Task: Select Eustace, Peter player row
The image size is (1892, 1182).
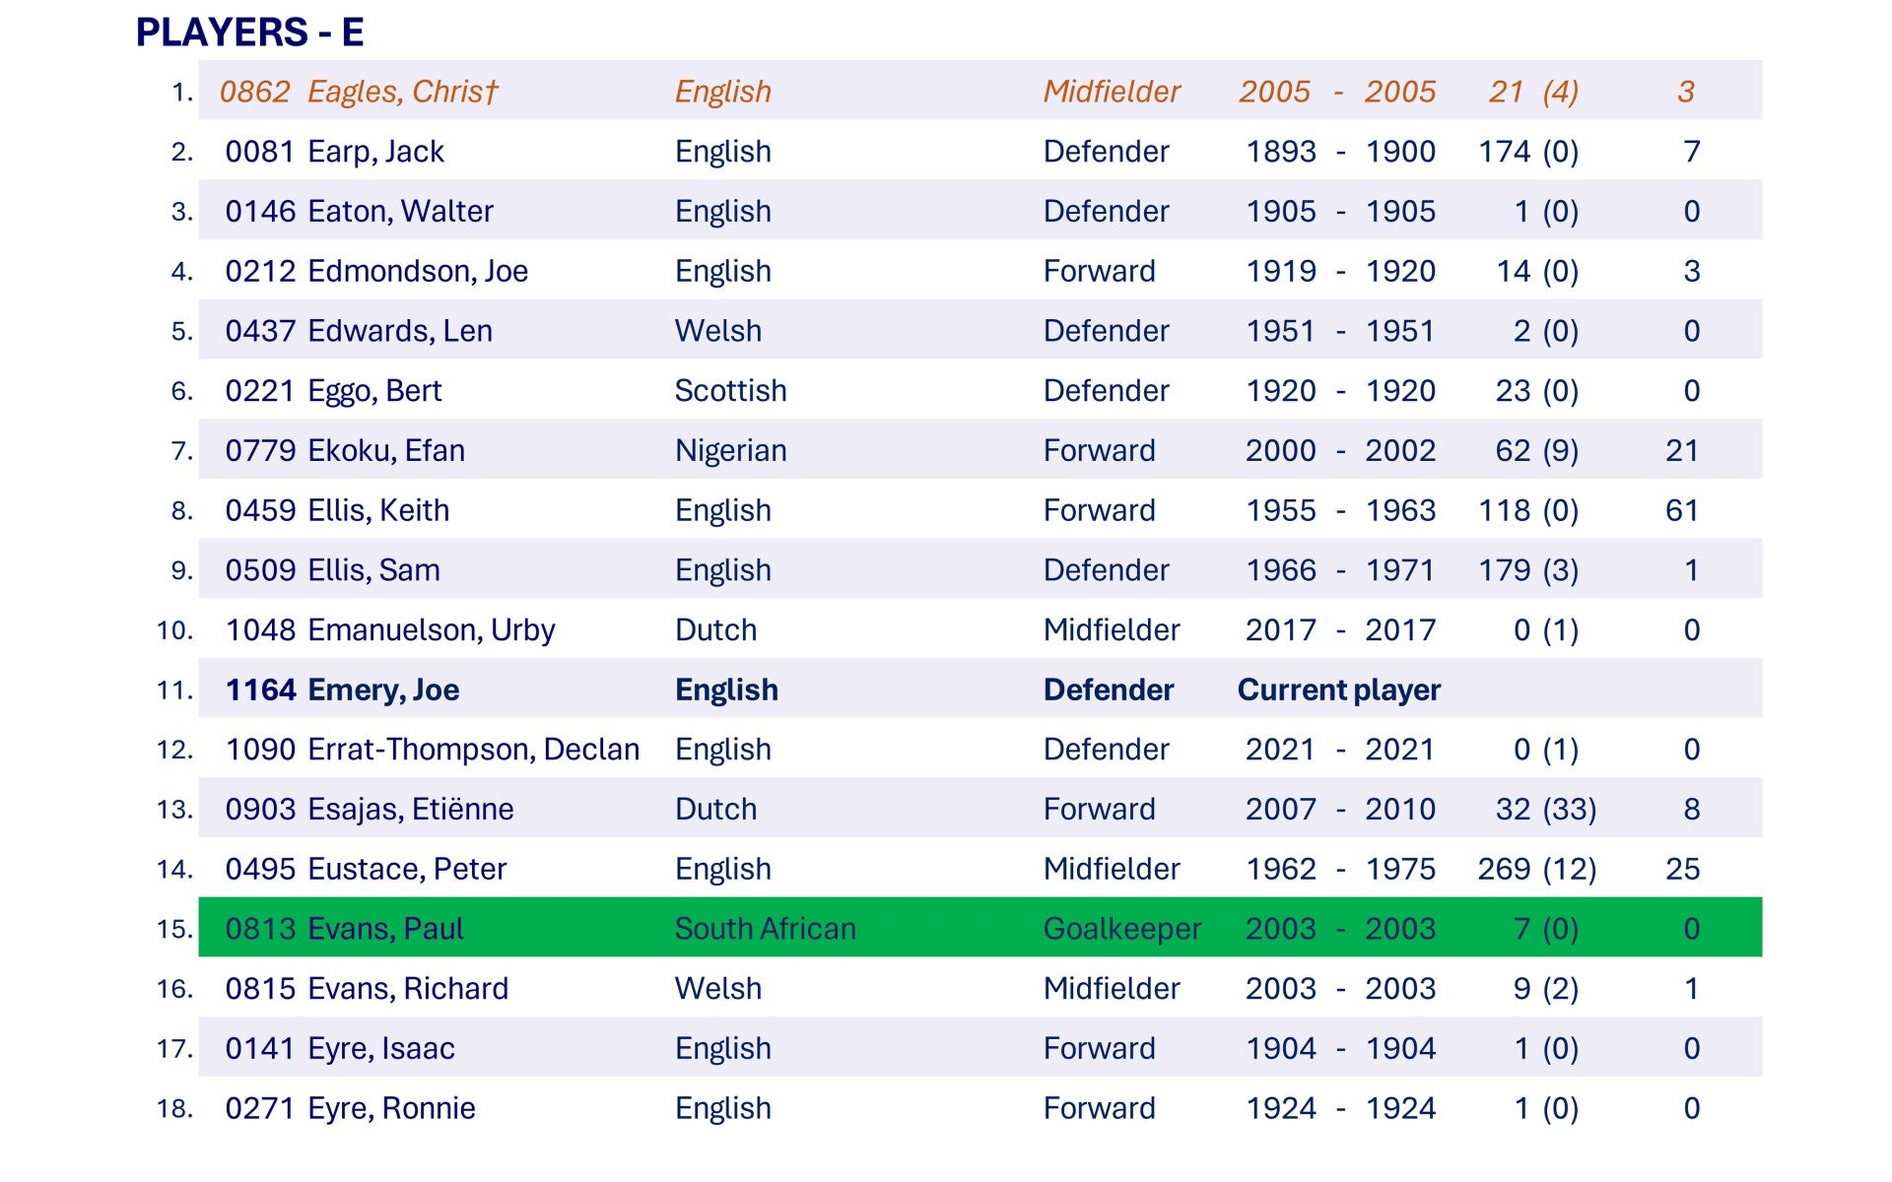Action: click(406, 870)
